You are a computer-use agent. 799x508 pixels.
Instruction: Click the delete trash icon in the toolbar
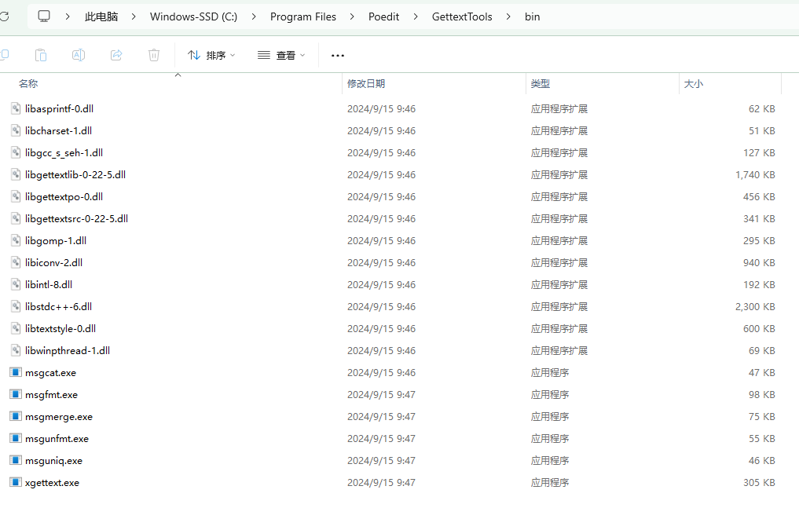(x=154, y=55)
